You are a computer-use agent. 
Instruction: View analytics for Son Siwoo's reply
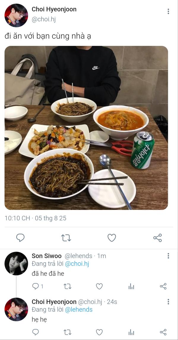click(x=131, y=286)
